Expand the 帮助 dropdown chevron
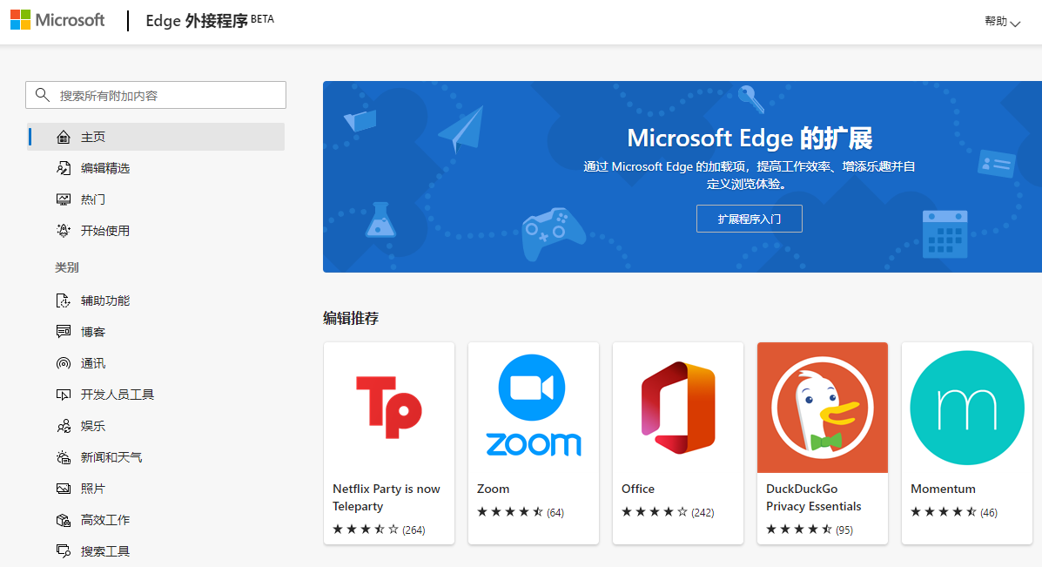The height and width of the screenshot is (567, 1042). pos(1015,24)
